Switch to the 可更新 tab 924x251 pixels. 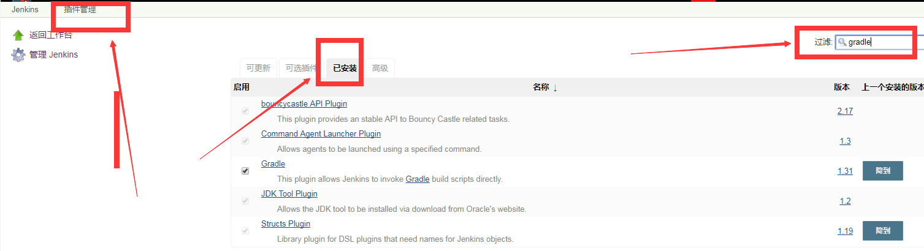pyautogui.click(x=258, y=69)
